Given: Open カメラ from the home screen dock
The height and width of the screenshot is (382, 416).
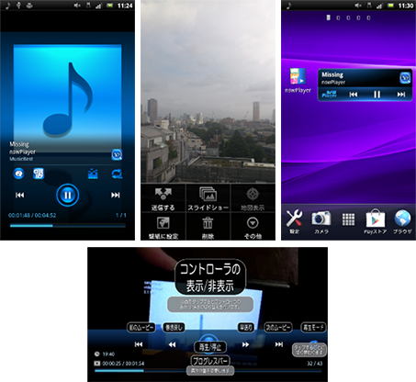Looking at the screenshot, I should (x=321, y=222).
